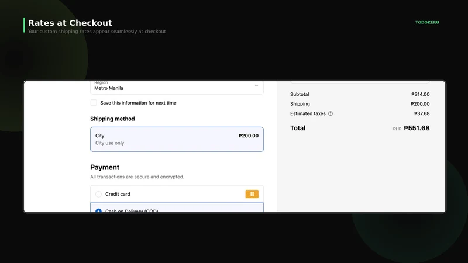Screen dimensions: 468x263
Task: Click the Shipping ₱200.00 summary amount
Action: [420, 104]
